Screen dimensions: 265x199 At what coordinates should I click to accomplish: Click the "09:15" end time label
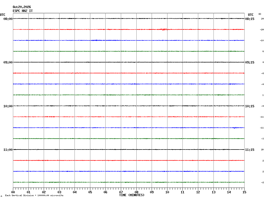(x=250, y=62)
